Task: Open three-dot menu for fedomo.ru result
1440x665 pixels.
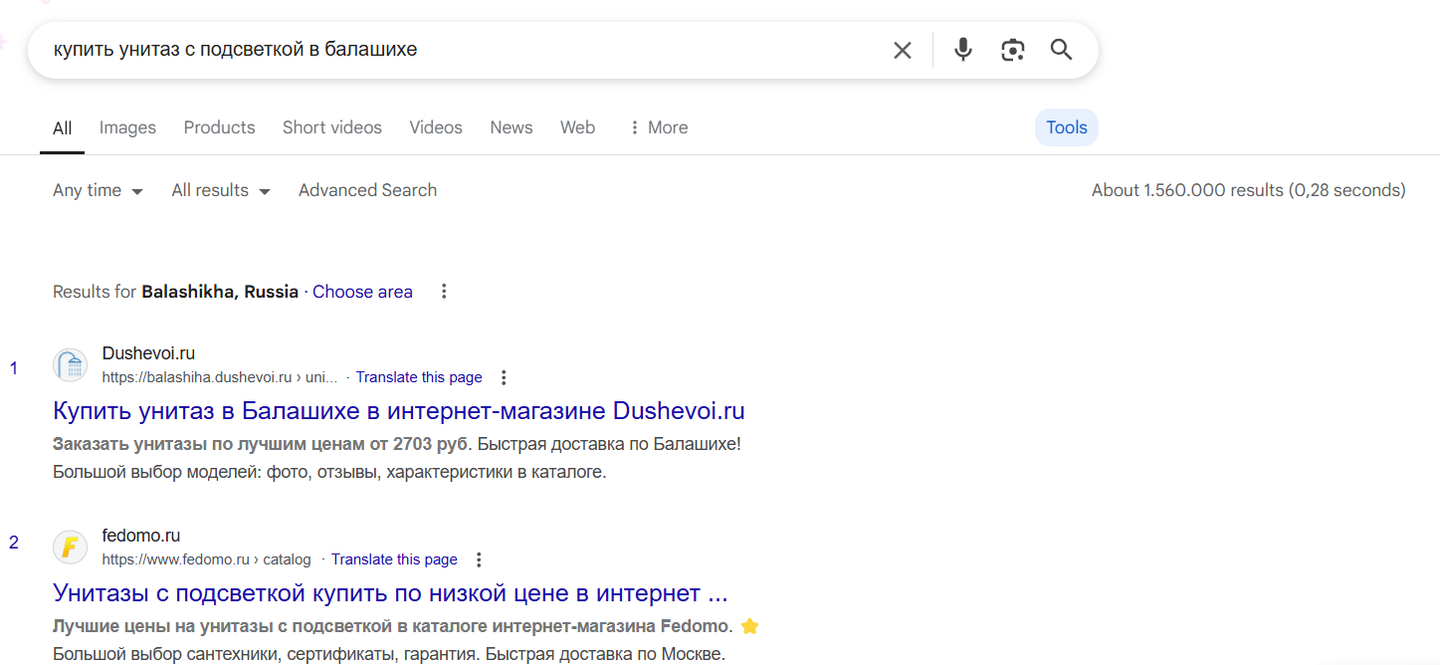Action: [x=479, y=559]
